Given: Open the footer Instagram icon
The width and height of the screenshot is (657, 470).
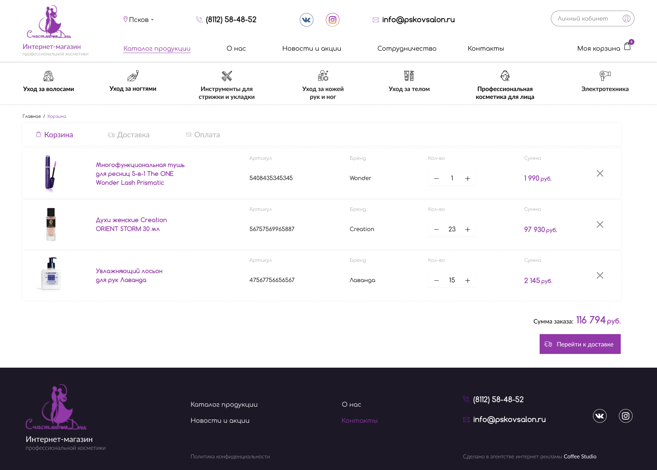Looking at the screenshot, I should [626, 416].
